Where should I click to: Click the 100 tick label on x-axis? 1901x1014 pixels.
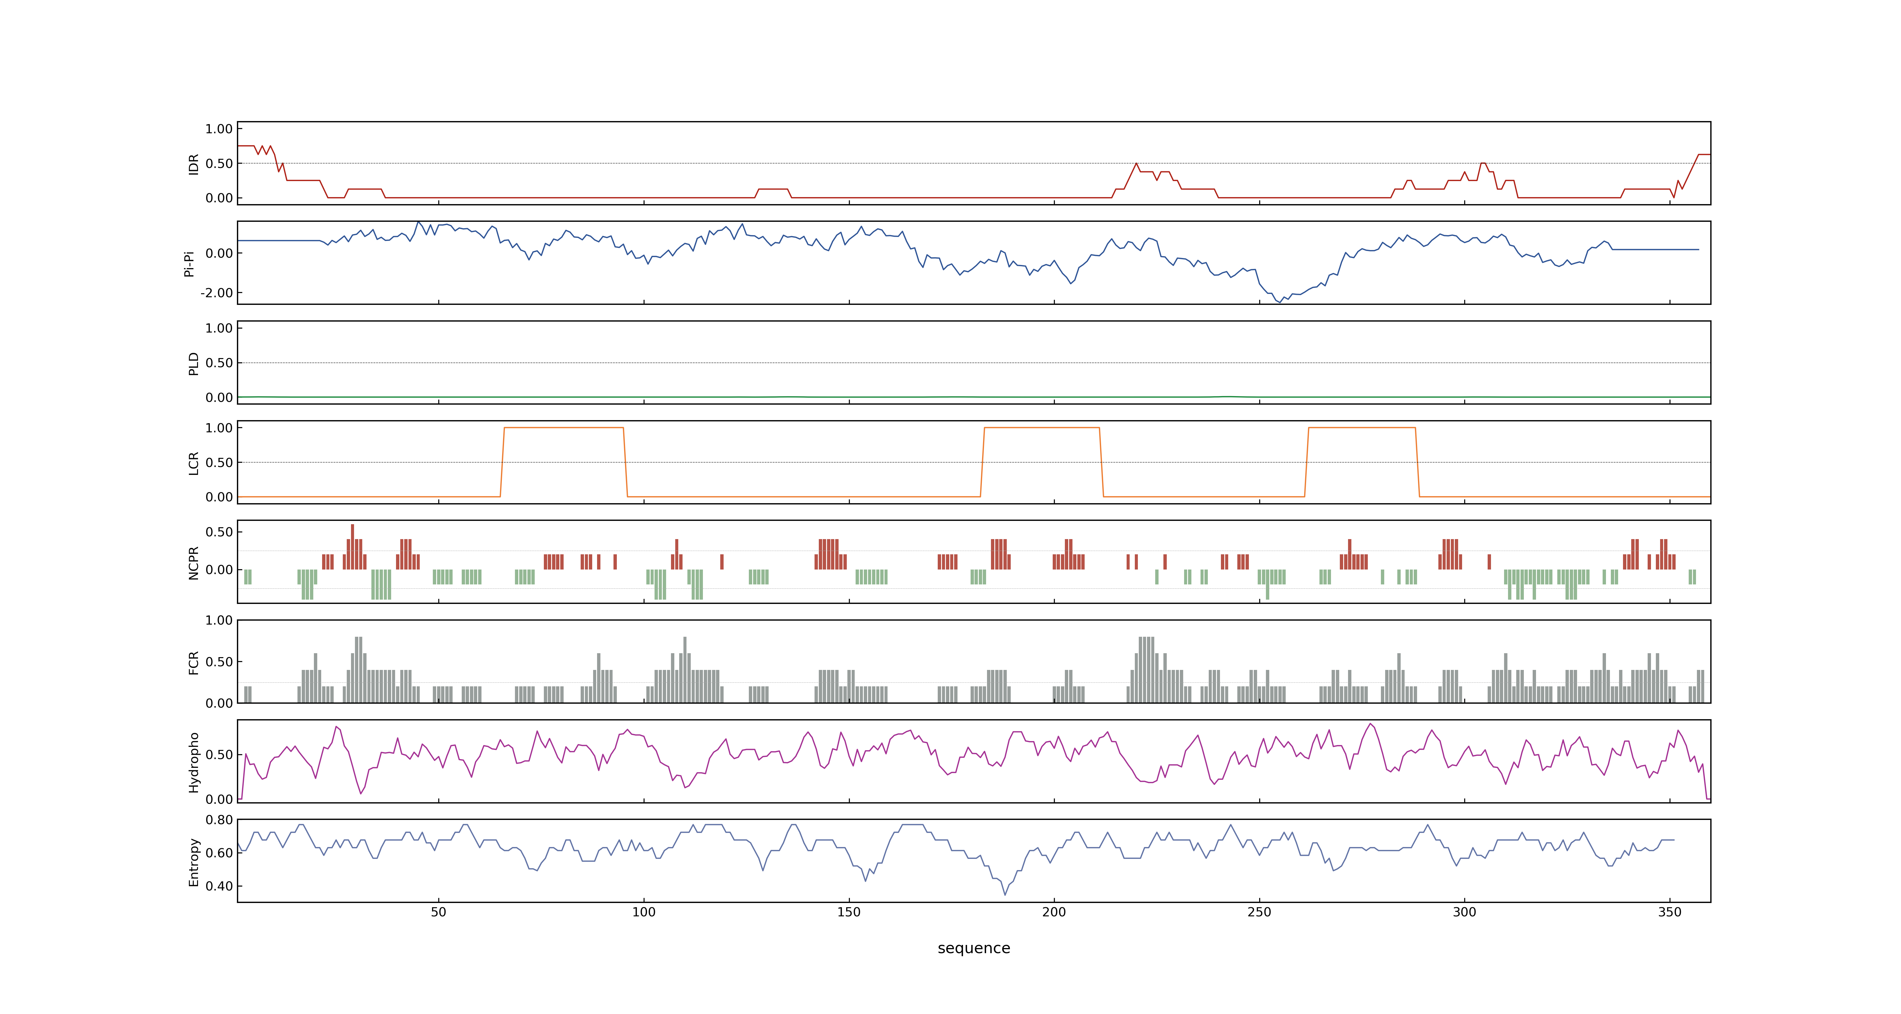click(x=644, y=911)
